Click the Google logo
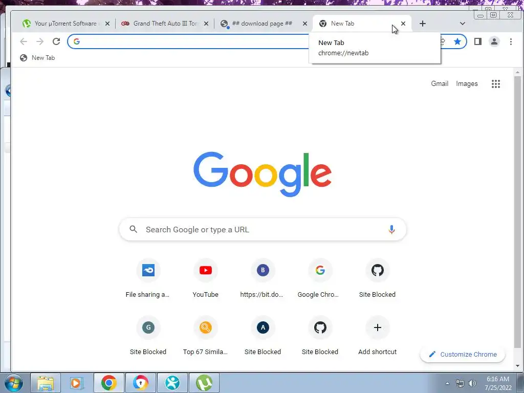The width and height of the screenshot is (524, 393). (x=263, y=174)
